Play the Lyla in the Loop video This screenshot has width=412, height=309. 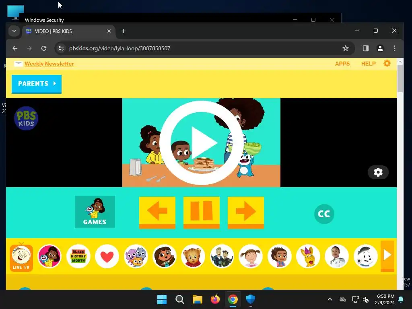tap(202, 143)
